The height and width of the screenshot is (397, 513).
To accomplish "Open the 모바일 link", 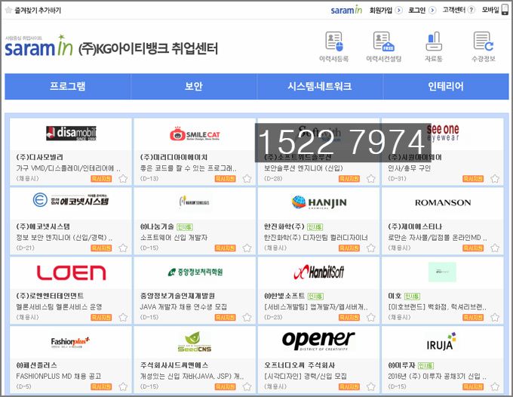I will click(490, 10).
